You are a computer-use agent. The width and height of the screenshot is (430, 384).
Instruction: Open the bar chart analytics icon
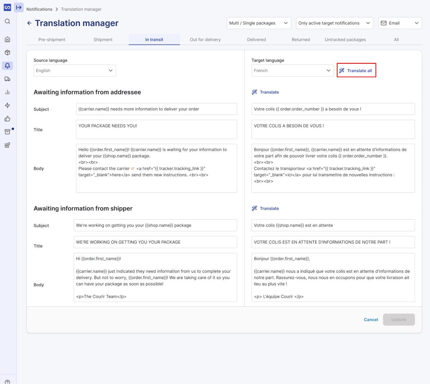coord(7,92)
